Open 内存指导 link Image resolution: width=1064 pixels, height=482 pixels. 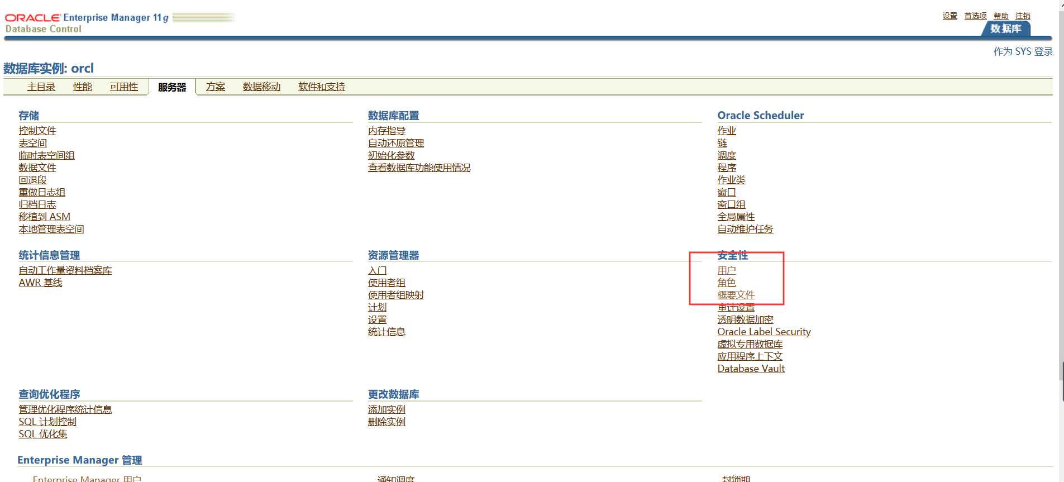click(387, 131)
